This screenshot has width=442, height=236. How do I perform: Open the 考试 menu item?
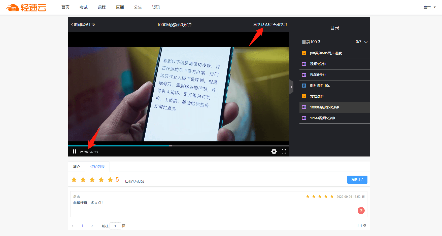pyautogui.click(x=84, y=7)
